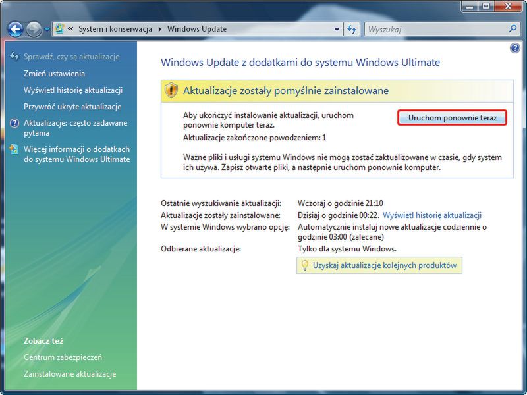Viewport: 527px width, 395px height.
Task: Click the magnifying glass search icon
Action: pos(513,29)
